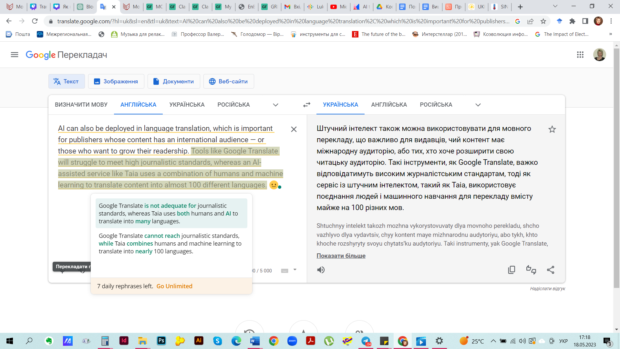Open the volume control in system tray

tap(522, 341)
